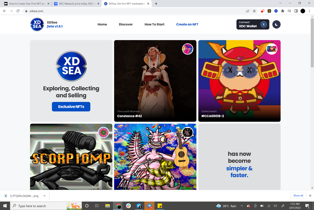The image size is (314, 210).
Task: Click the Connect XDC Wallet button
Action: tap(253, 24)
